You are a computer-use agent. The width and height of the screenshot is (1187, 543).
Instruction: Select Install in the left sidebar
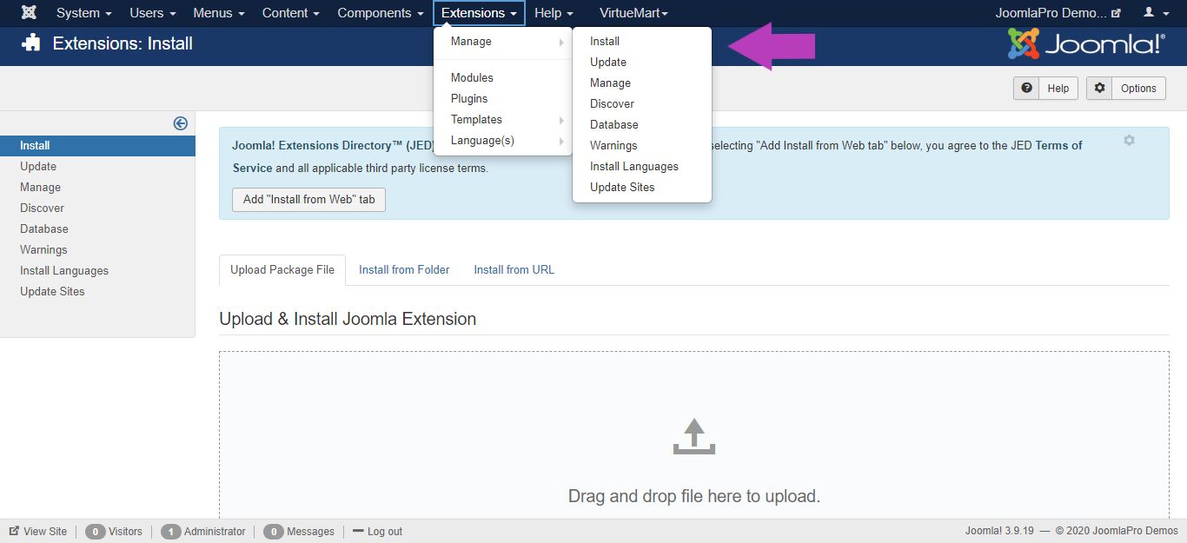(97, 145)
